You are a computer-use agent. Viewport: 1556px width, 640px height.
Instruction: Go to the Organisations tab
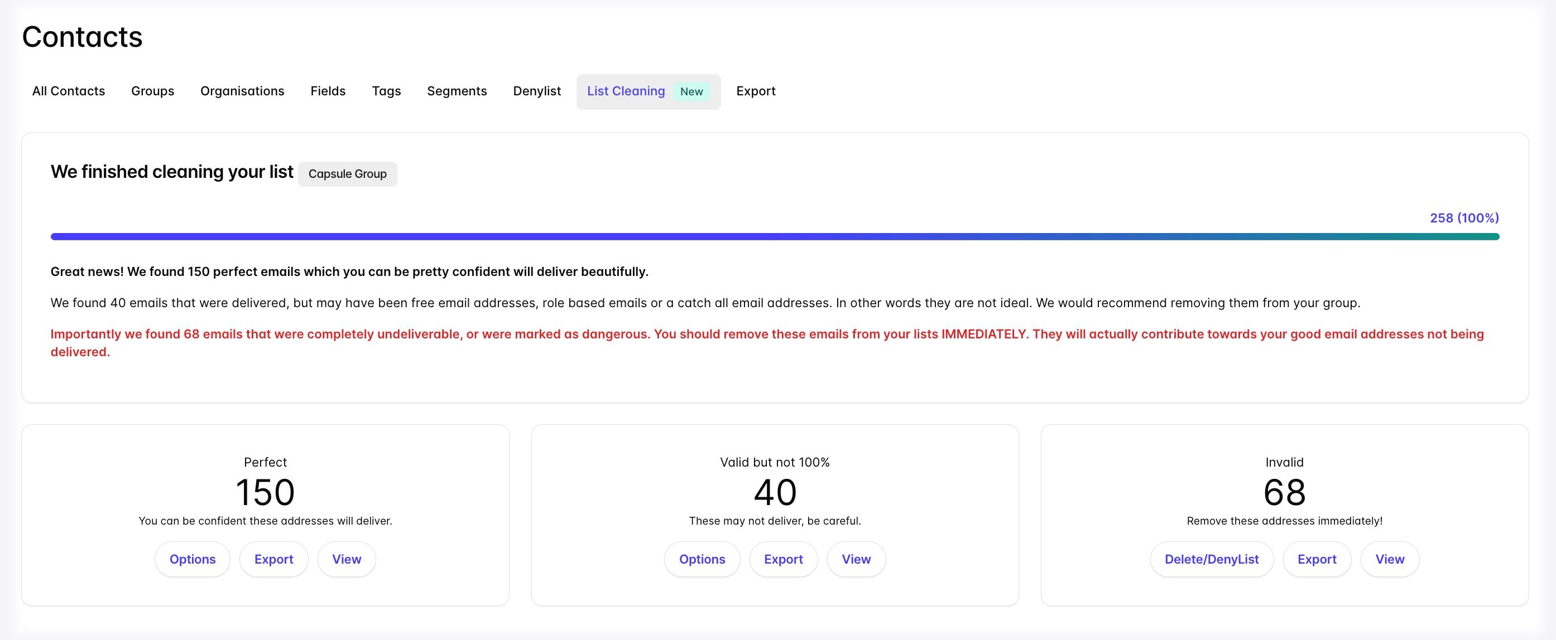pos(242,91)
